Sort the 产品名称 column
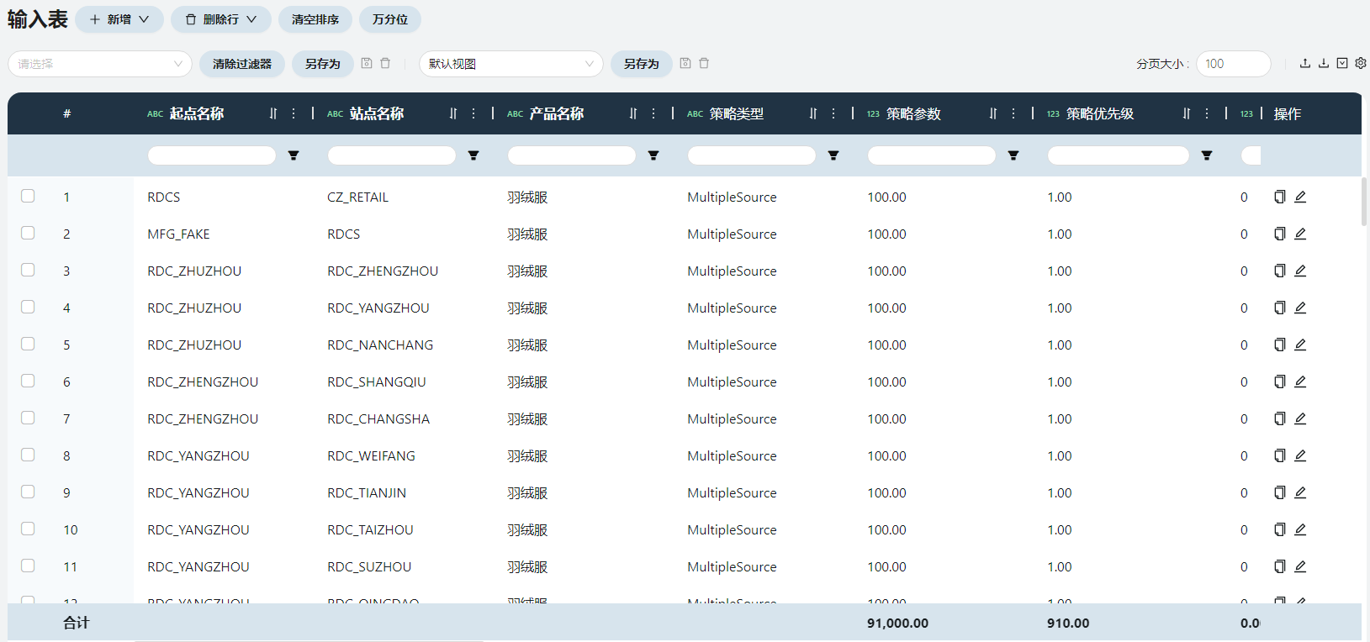The image size is (1370, 642). click(633, 113)
